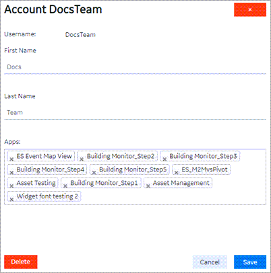Remove the Building Monitor_Step4 app tag
This screenshot has height=273, width=271.
pyautogui.click(x=11, y=172)
